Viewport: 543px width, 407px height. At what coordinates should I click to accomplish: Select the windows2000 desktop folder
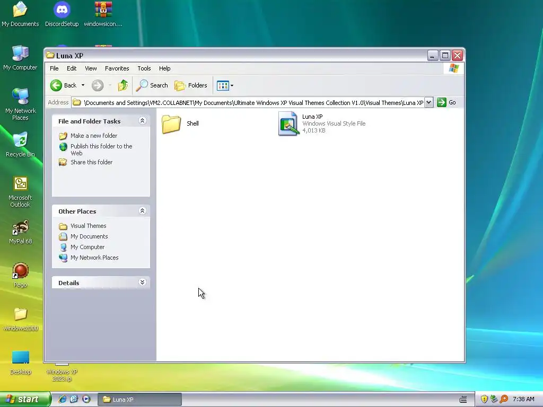click(21, 318)
